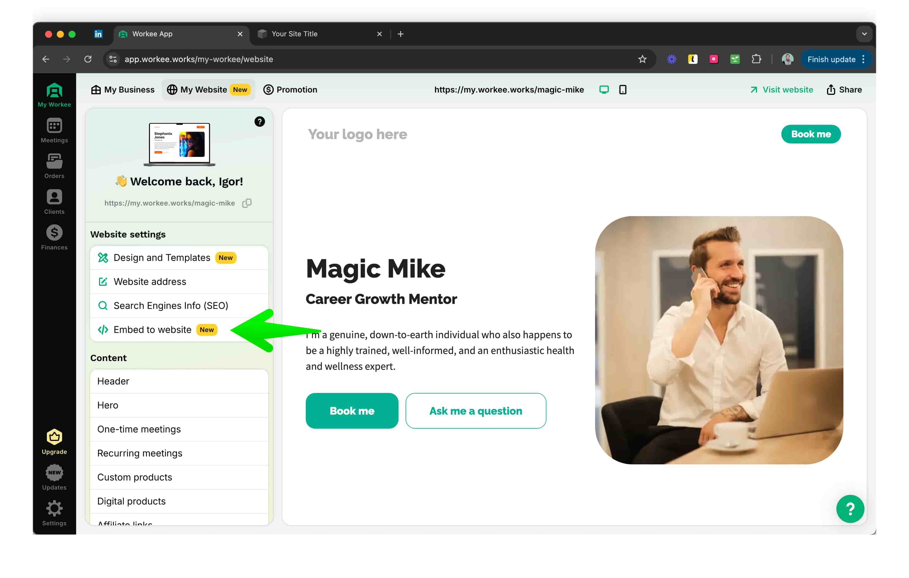Click the header Book me button
The width and height of the screenshot is (909, 578).
811,134
